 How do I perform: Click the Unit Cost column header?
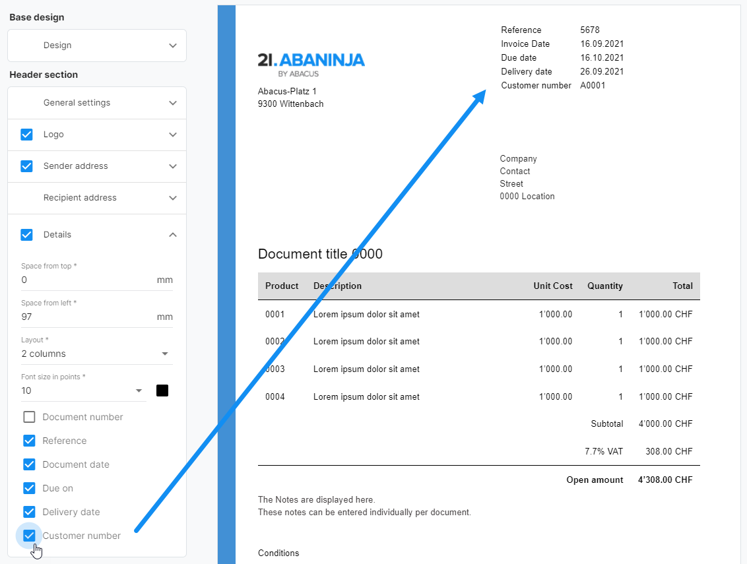[x=553, y=286]
